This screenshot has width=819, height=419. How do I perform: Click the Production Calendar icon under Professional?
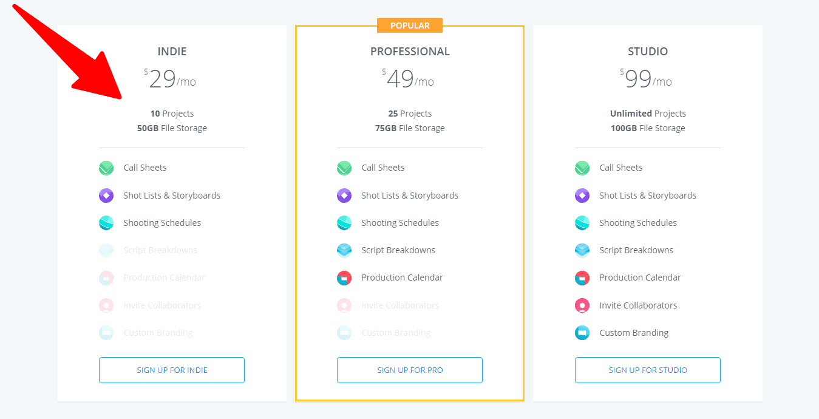(344, 278)
